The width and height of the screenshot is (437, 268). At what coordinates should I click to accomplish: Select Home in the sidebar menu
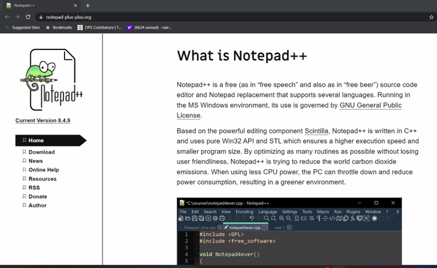51,140
